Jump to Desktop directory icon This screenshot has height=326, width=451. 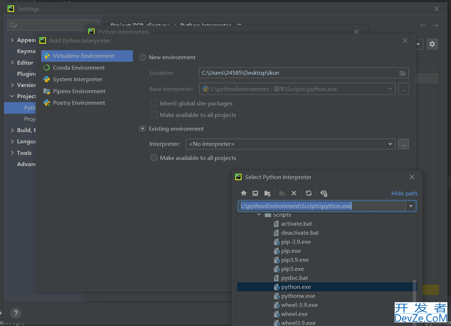click(x=255, y=193)
